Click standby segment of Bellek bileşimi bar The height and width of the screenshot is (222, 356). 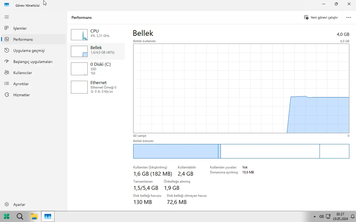click(x=270, y=151)
